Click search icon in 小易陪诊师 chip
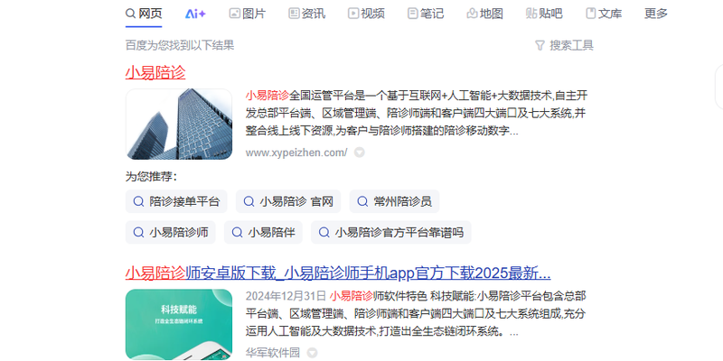723x361 pixels. pyautogui.click(x=138, y=232)
